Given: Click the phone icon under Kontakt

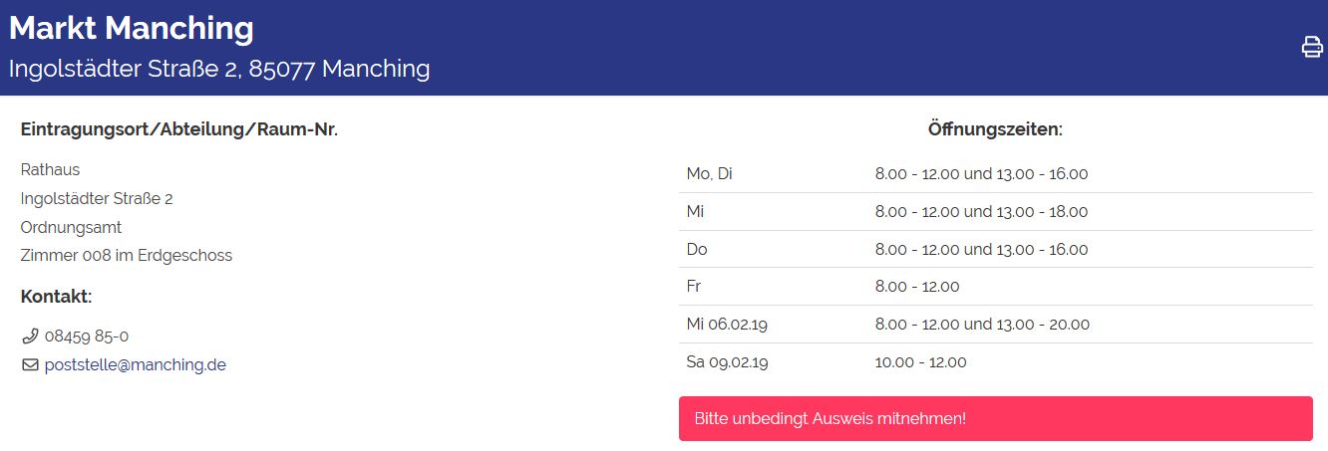Looking at the screenshot, I should [30, 337].
